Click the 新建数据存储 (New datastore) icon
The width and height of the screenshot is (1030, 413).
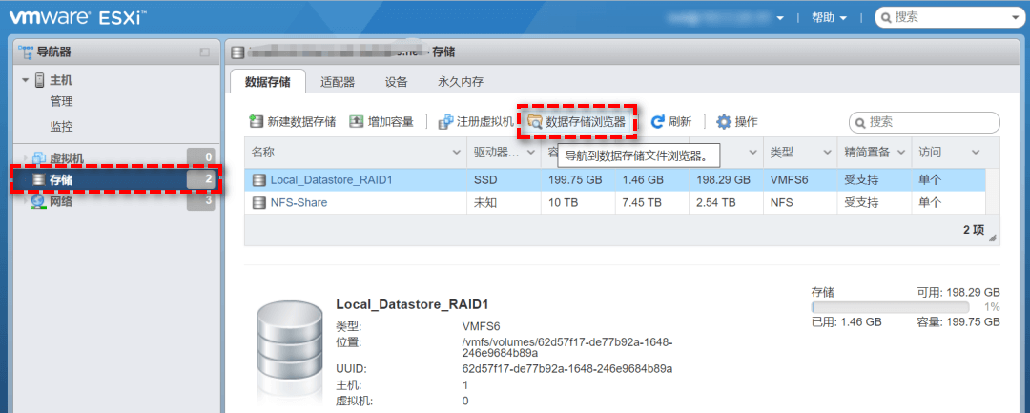[x=256, y=122]
